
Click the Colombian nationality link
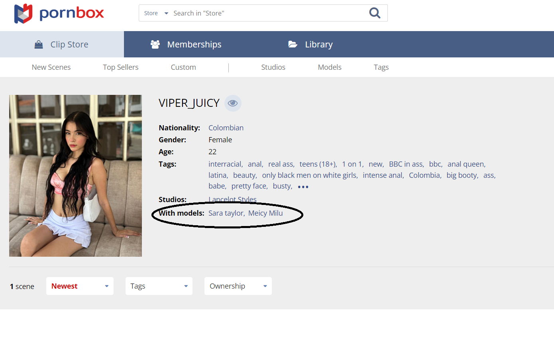coord(226,128)
